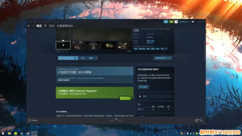Click the plus icon after the tags
Image resolution: width=242 pixels, height=136 pixels.
[x=166, y=49]
